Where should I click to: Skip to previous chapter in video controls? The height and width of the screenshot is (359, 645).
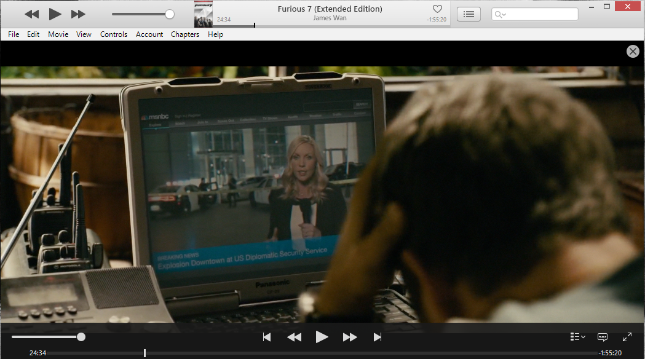[x=267, y=337]
